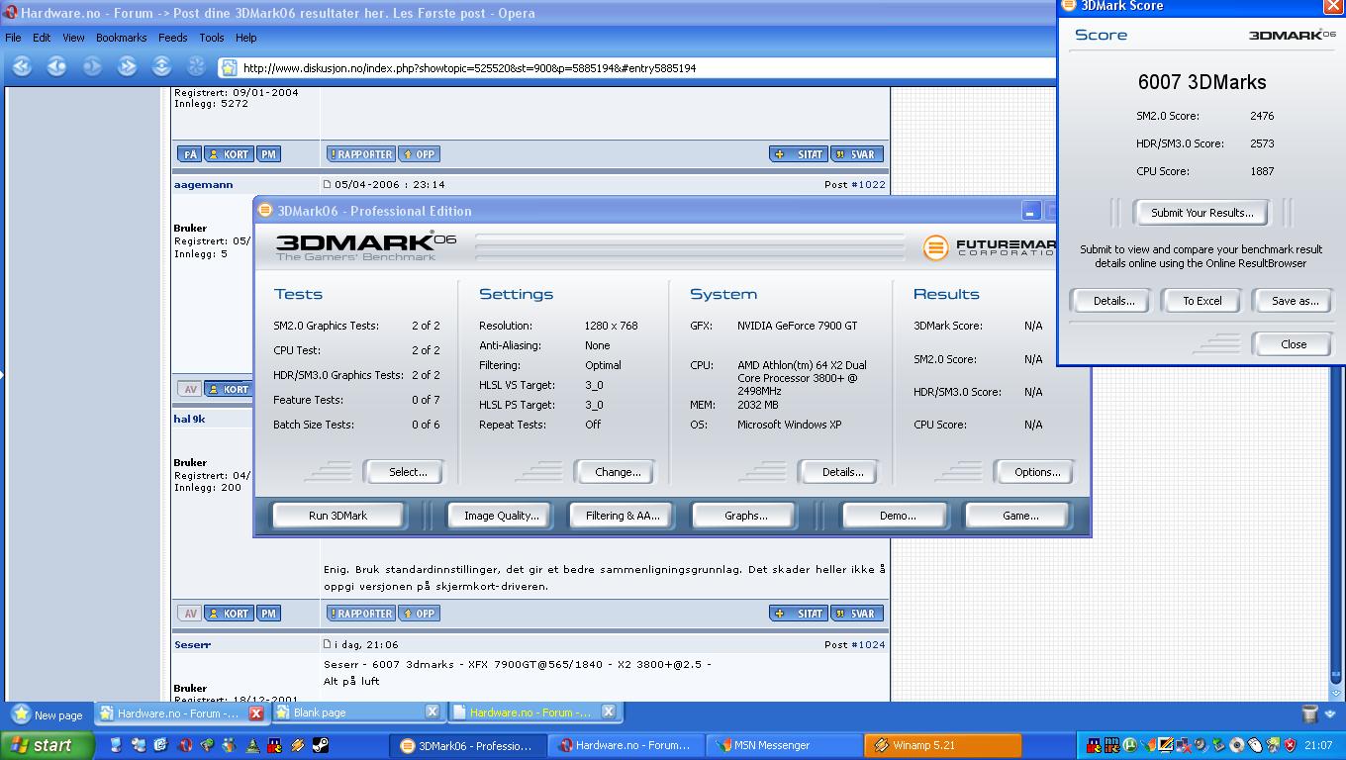Click Close in the 3DMark Score window
The height and width of the screenshot is (760, 1346).
coord(1294,344)
